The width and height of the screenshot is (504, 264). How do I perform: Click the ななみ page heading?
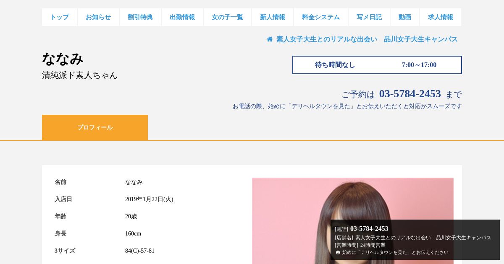click(x=63, y=58)
